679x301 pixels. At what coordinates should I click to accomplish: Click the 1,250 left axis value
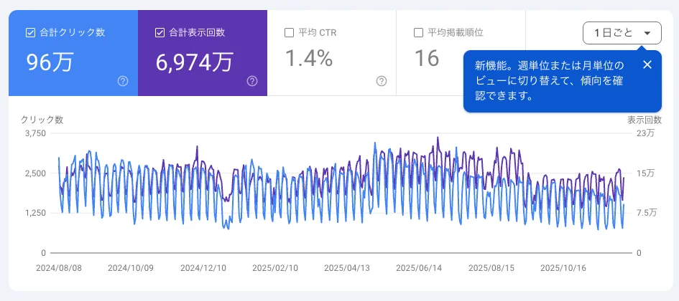point(36,213)
